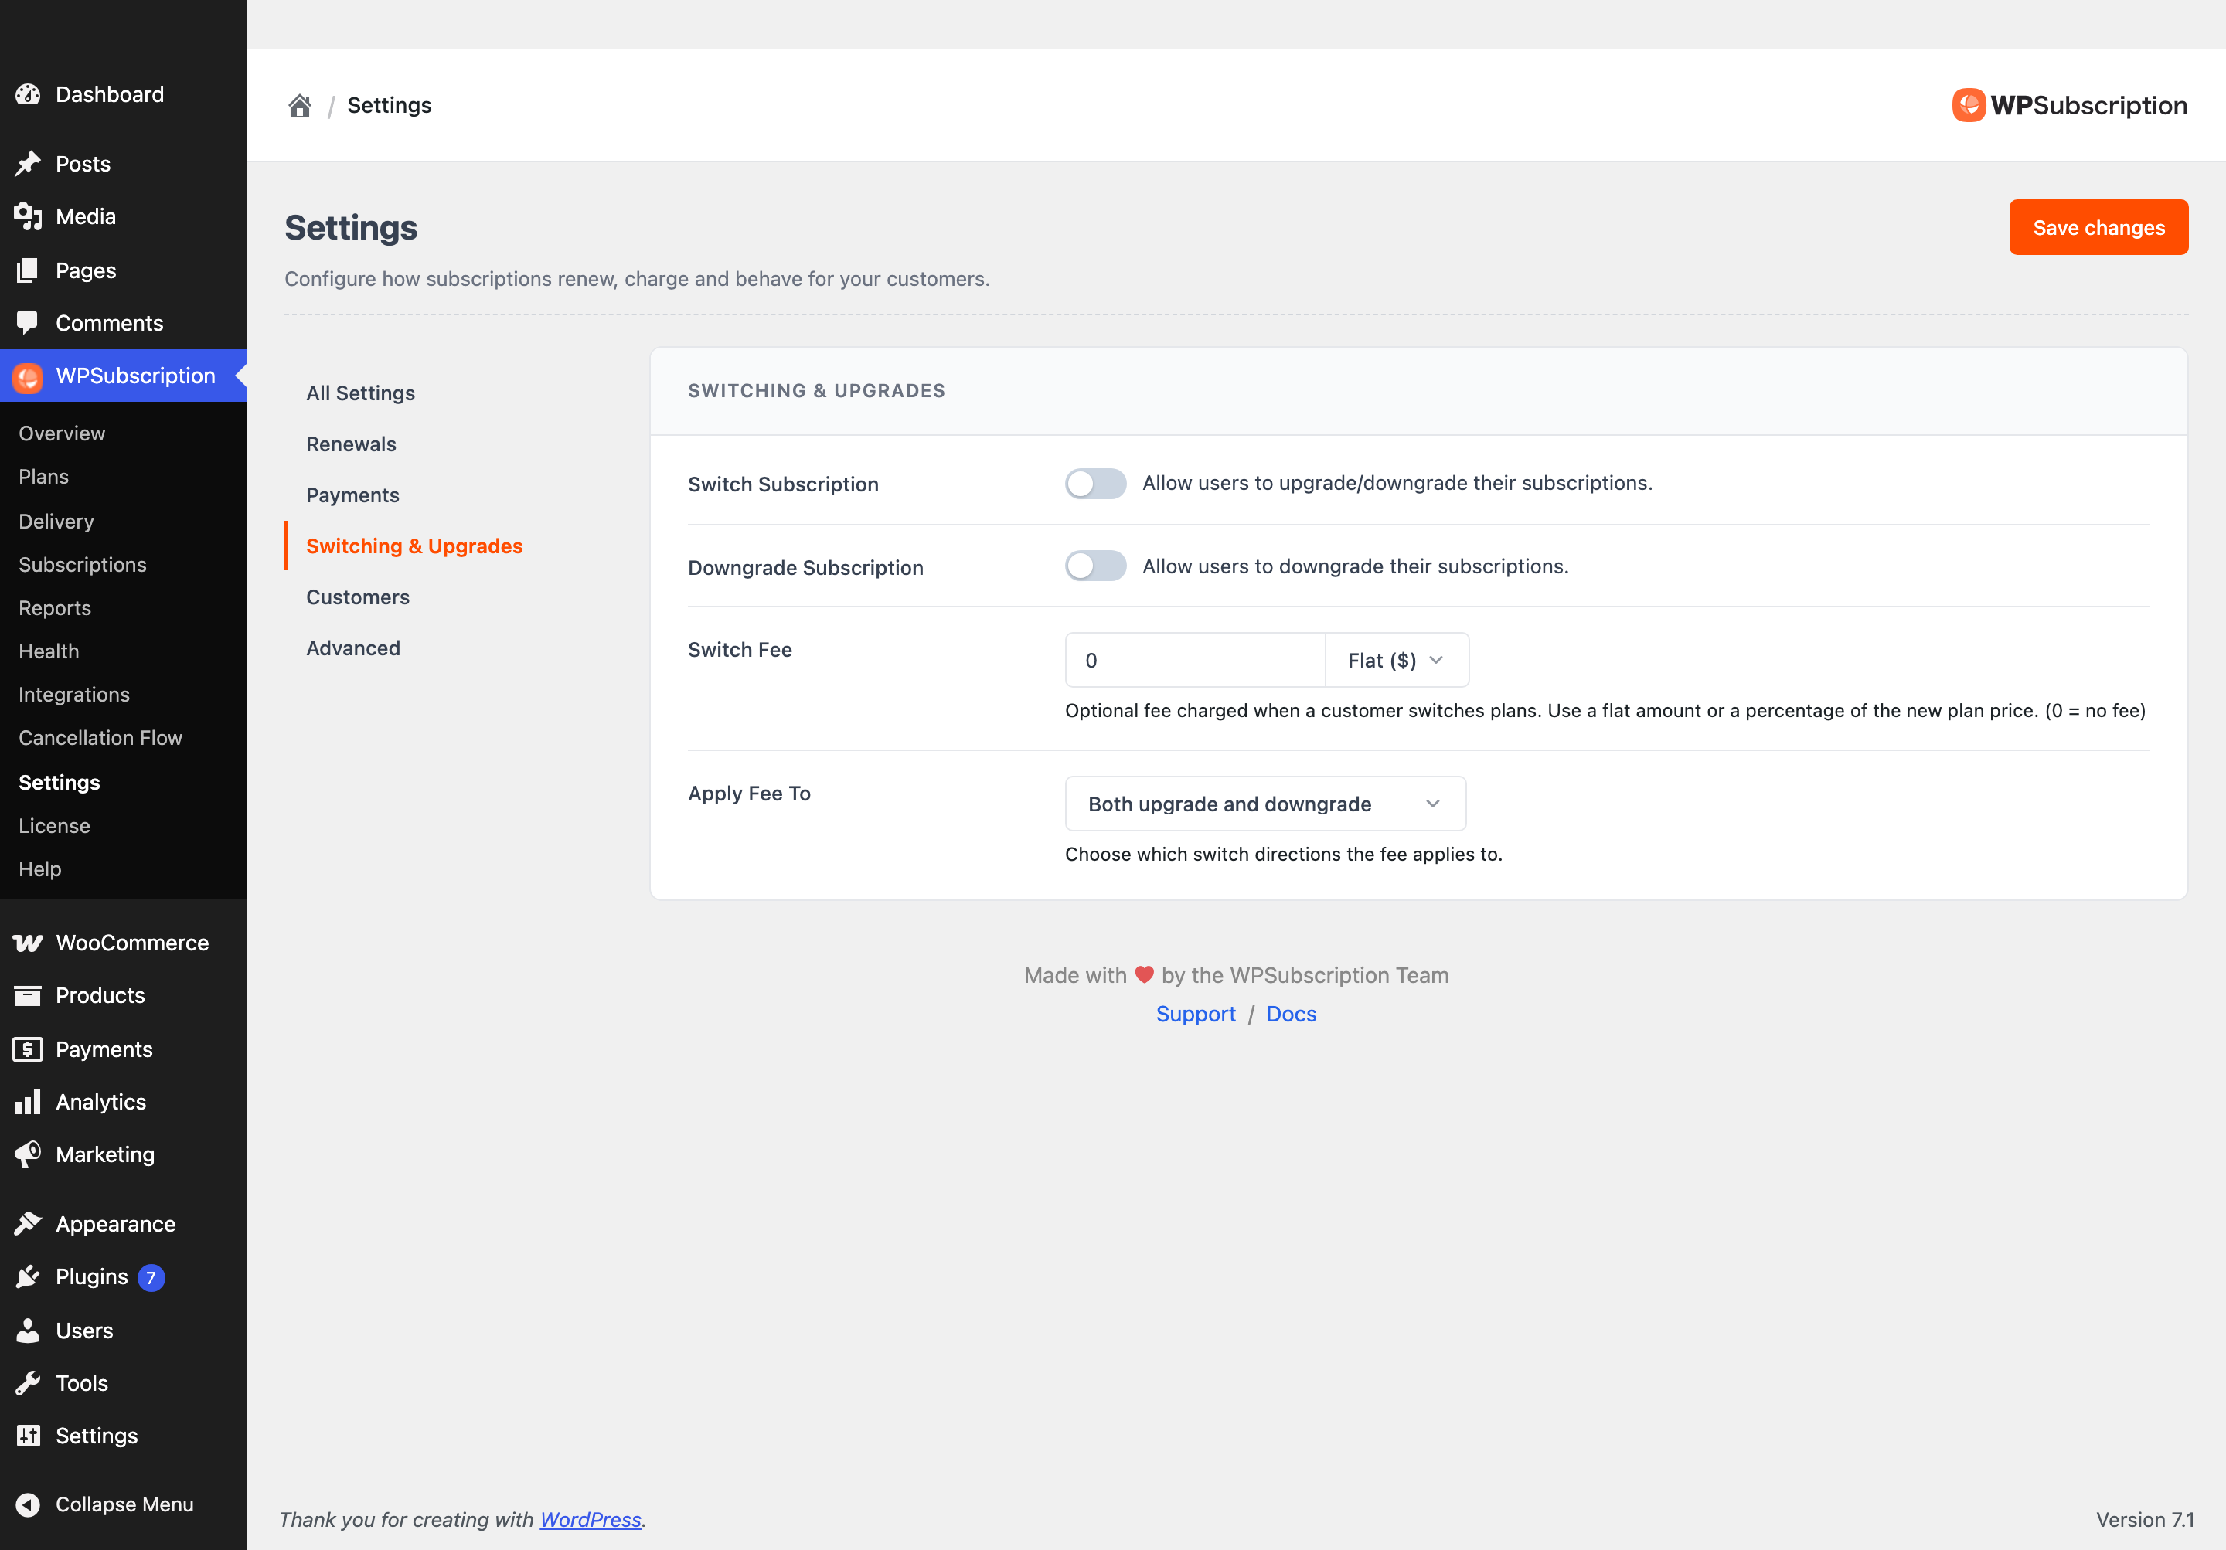Click the Media library icon
Viewport: 2226px width, 1550px height.
(28, 216)
